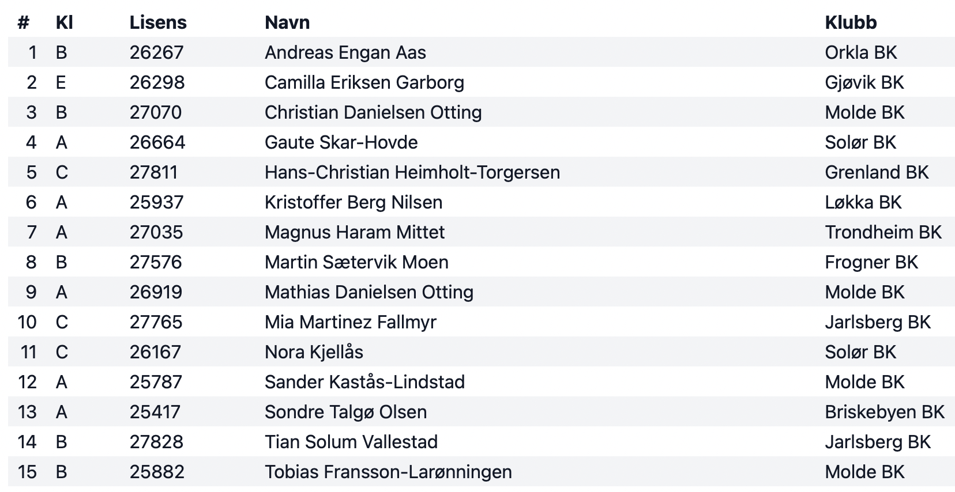Click the Kl column header

[64, 22]
